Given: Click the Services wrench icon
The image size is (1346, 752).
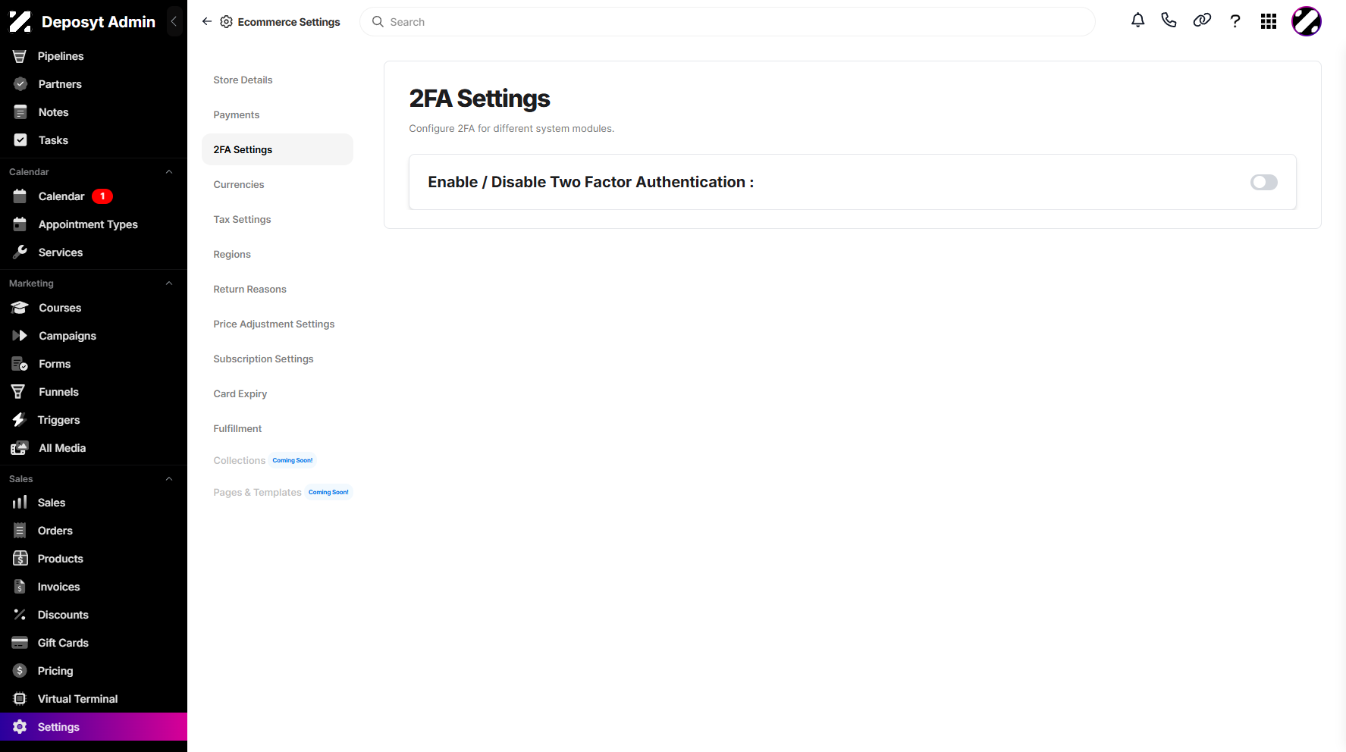Looking at the screenshot, I should click(x=20, y=252).
